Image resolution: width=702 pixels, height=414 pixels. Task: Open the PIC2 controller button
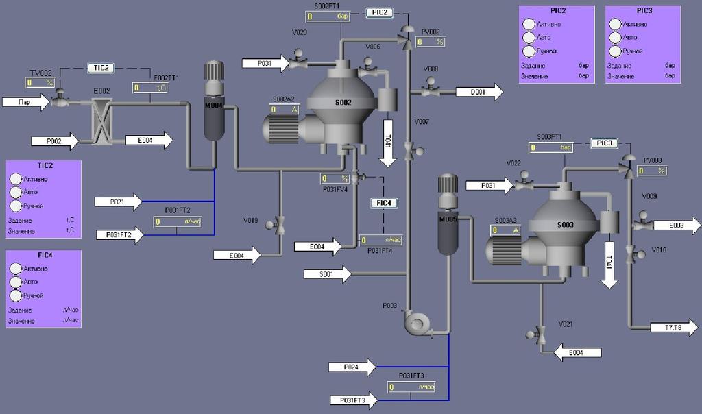(x=380, y=12)
